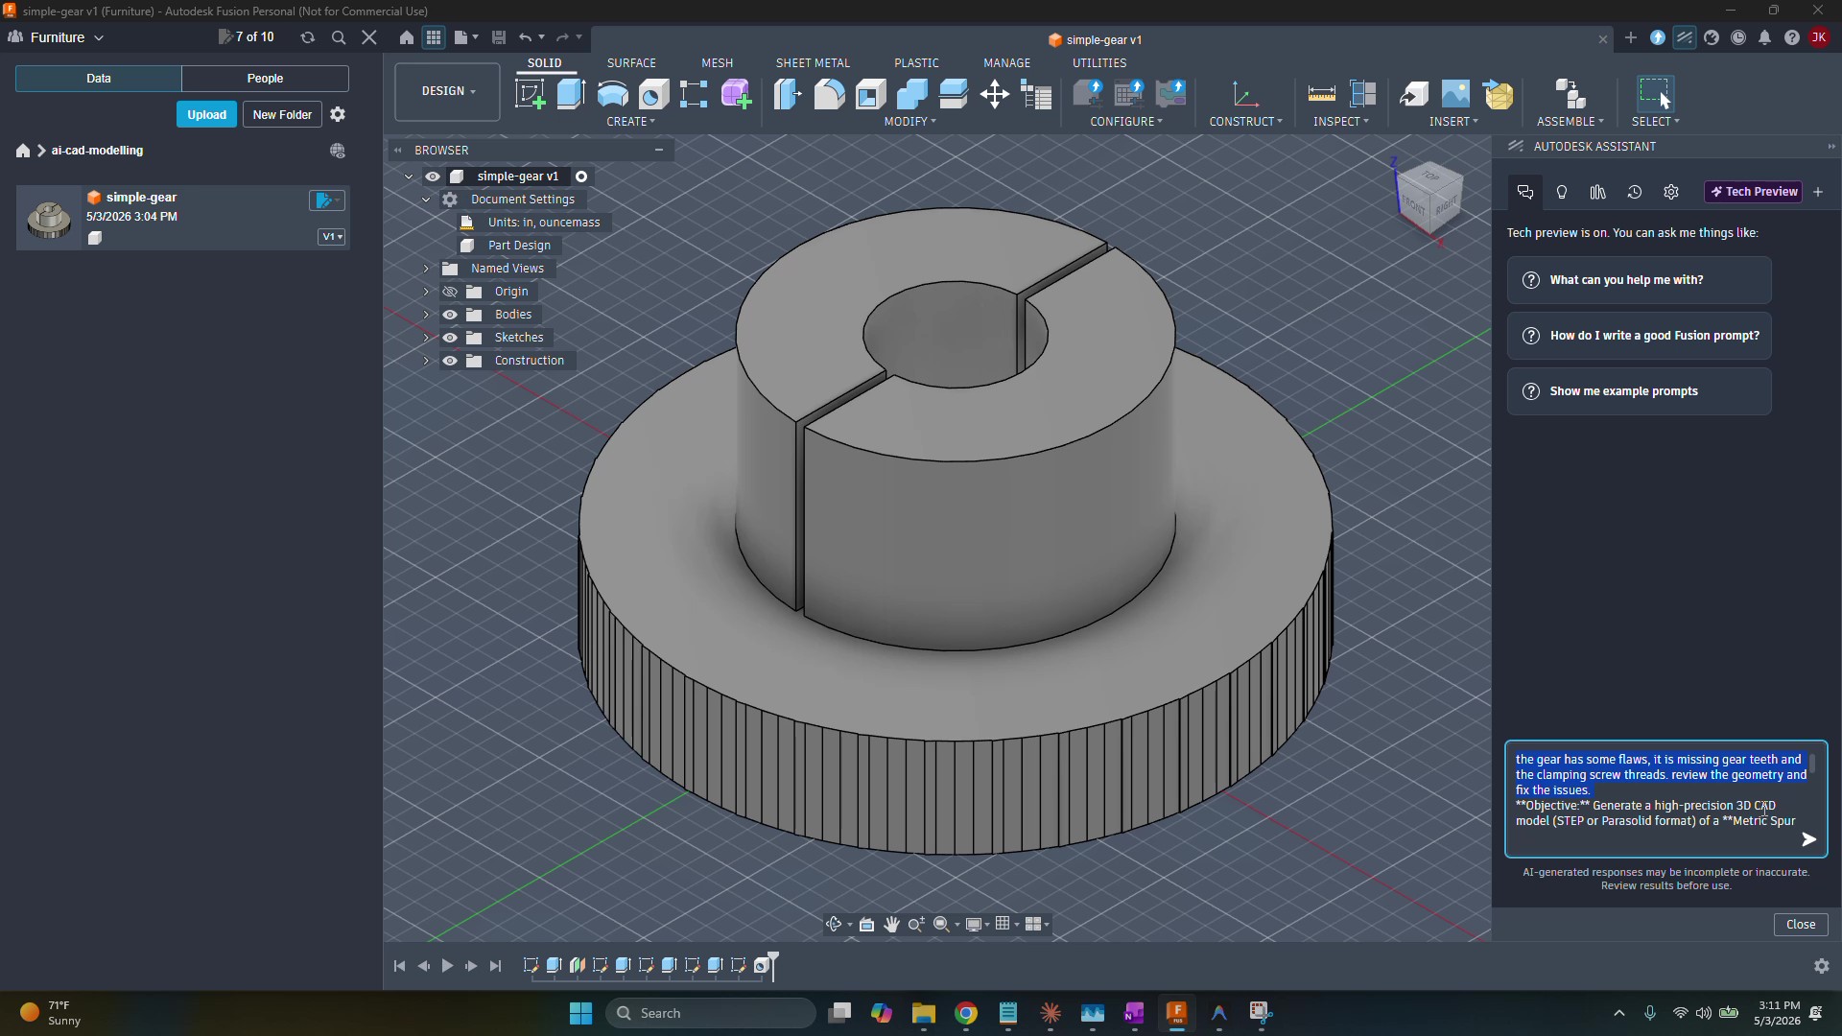Click the Insert Mesh icon

(x=1498, y=94)
